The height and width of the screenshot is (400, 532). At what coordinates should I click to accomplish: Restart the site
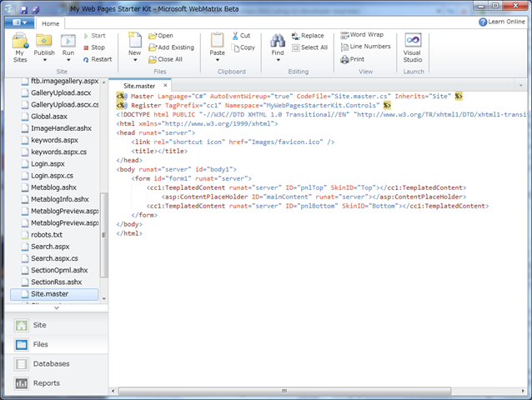[x=98, y=59]
